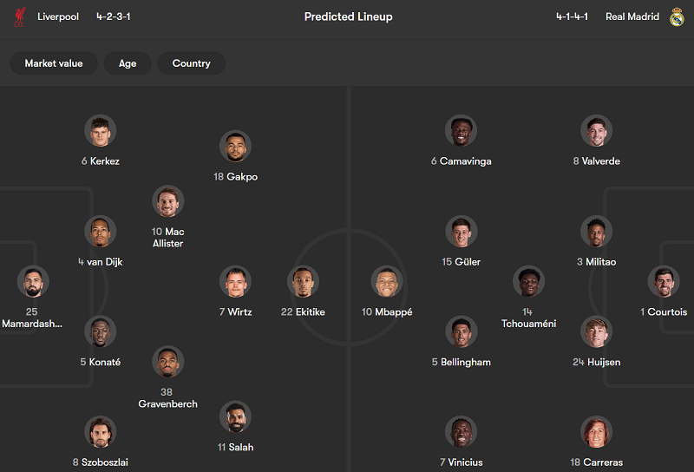The image size is (694, 472).
Task: Click the Liverpool team name
Action: pos(58,16)
